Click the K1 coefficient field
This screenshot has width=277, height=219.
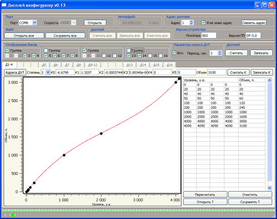(x=89, y=72)
